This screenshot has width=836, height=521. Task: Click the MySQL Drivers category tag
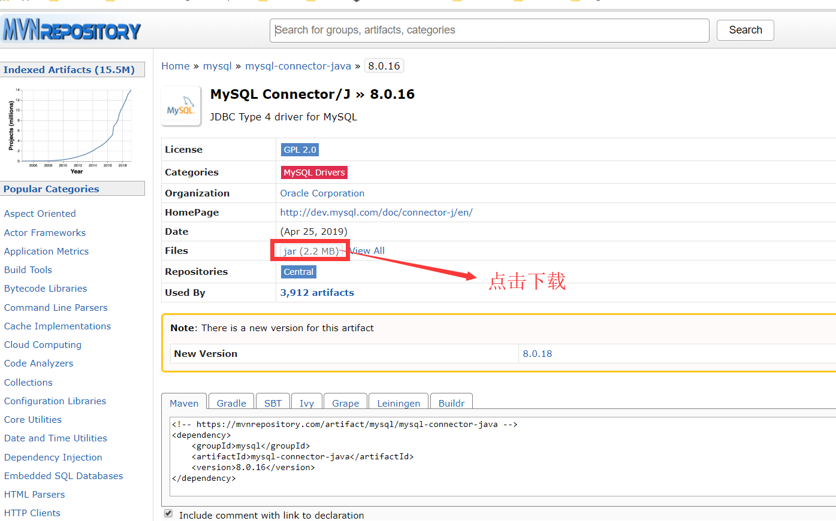(x=314, y=172)
